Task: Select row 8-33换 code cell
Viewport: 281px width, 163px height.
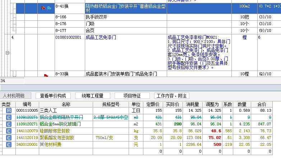Action: point(70,74)
